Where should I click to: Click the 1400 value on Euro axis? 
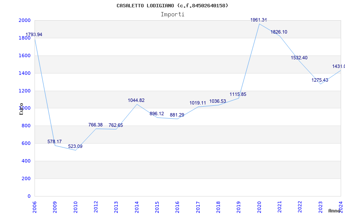[25, 73]
